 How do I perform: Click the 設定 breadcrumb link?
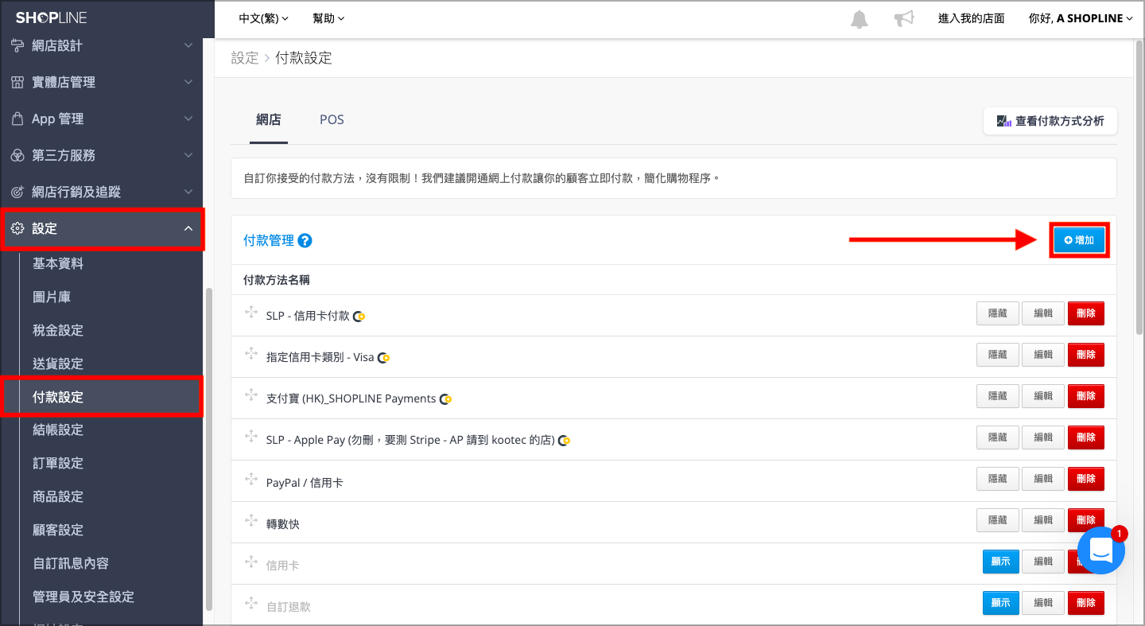[x=245, y=58]
